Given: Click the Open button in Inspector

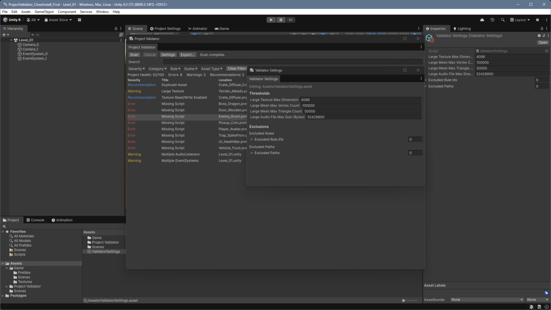Looking at the screenshot, I should (x=543, y=42).
